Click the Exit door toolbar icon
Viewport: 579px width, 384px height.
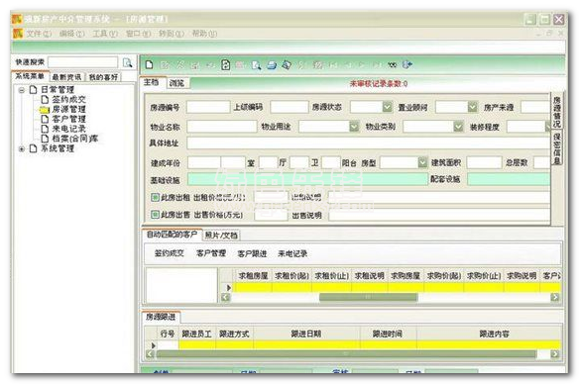(x=406, y=65)
